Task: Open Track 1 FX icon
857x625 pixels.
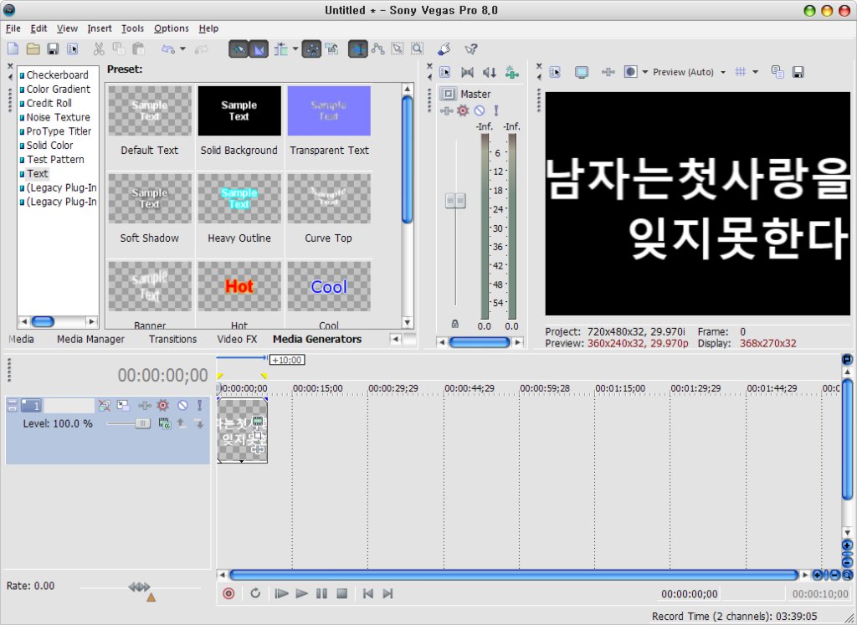Action: (x=145, y=406)
